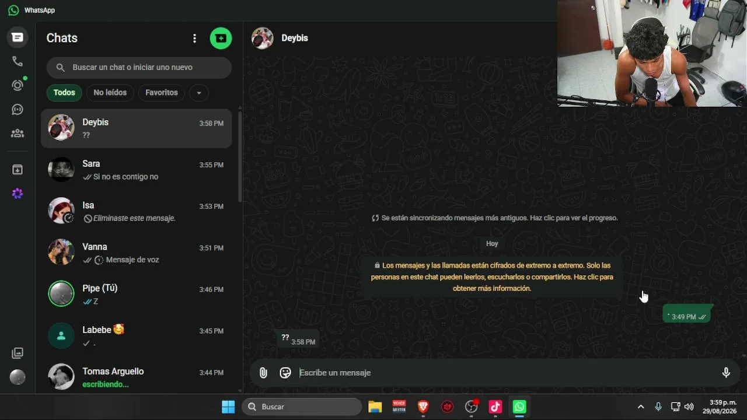The height and width of the screenshot is (420, 747).
Task: Click the taskbar Buscar search box
Action: tap(302, 407)
